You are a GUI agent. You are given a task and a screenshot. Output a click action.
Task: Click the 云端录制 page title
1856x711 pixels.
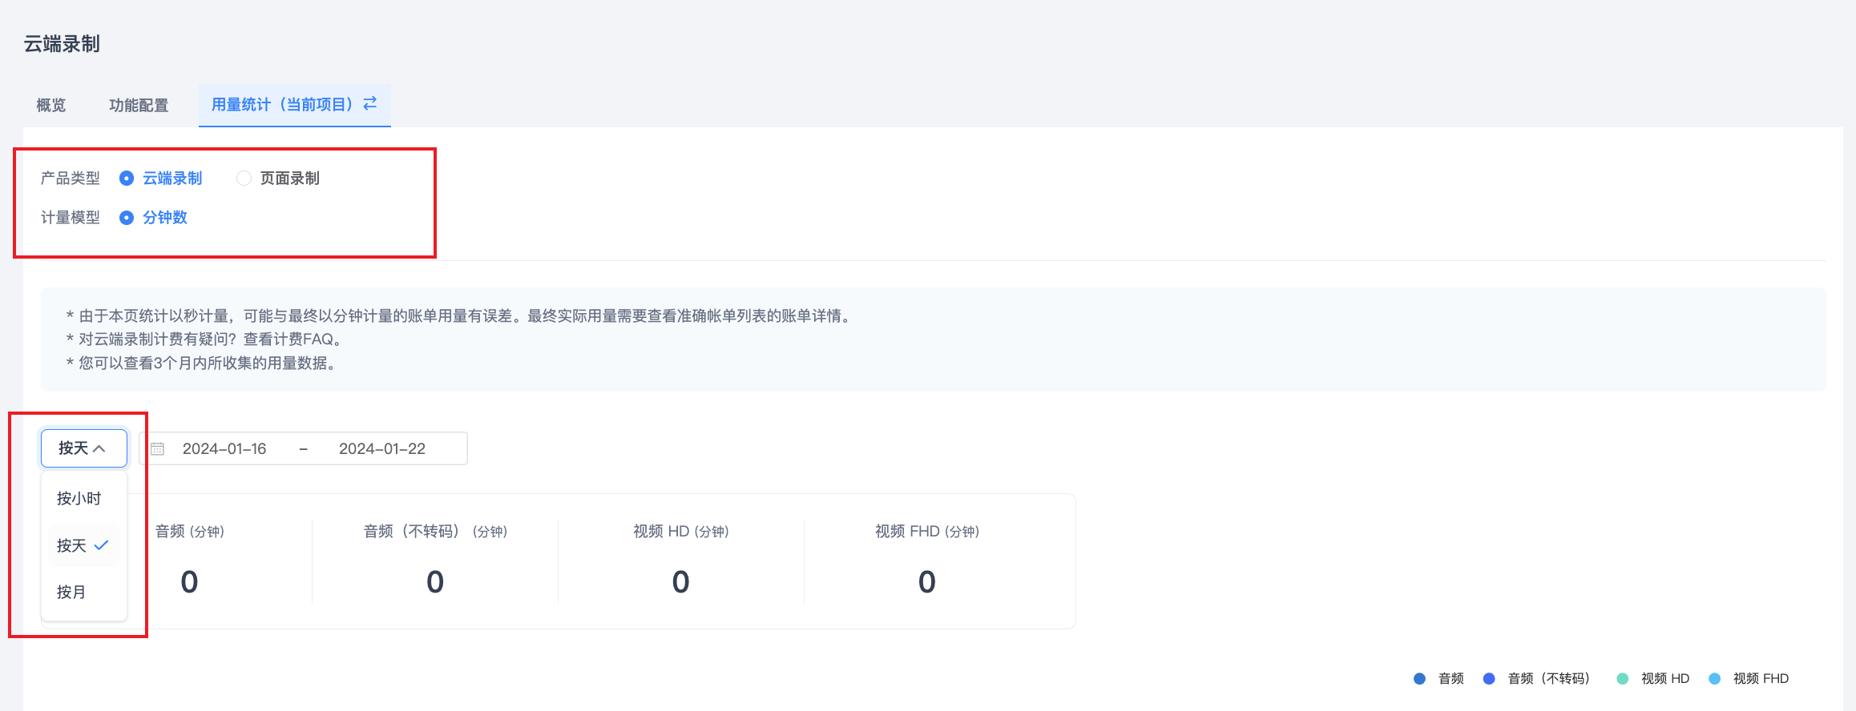pyautogui.click(x=62, y=44)
